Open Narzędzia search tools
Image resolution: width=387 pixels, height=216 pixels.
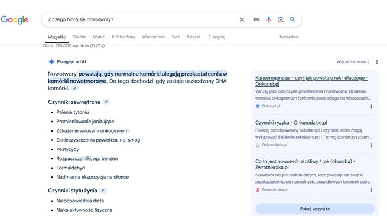click(289, 37)
